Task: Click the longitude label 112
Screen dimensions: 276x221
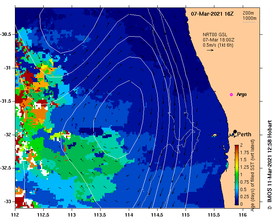Action: pos(15,215)
